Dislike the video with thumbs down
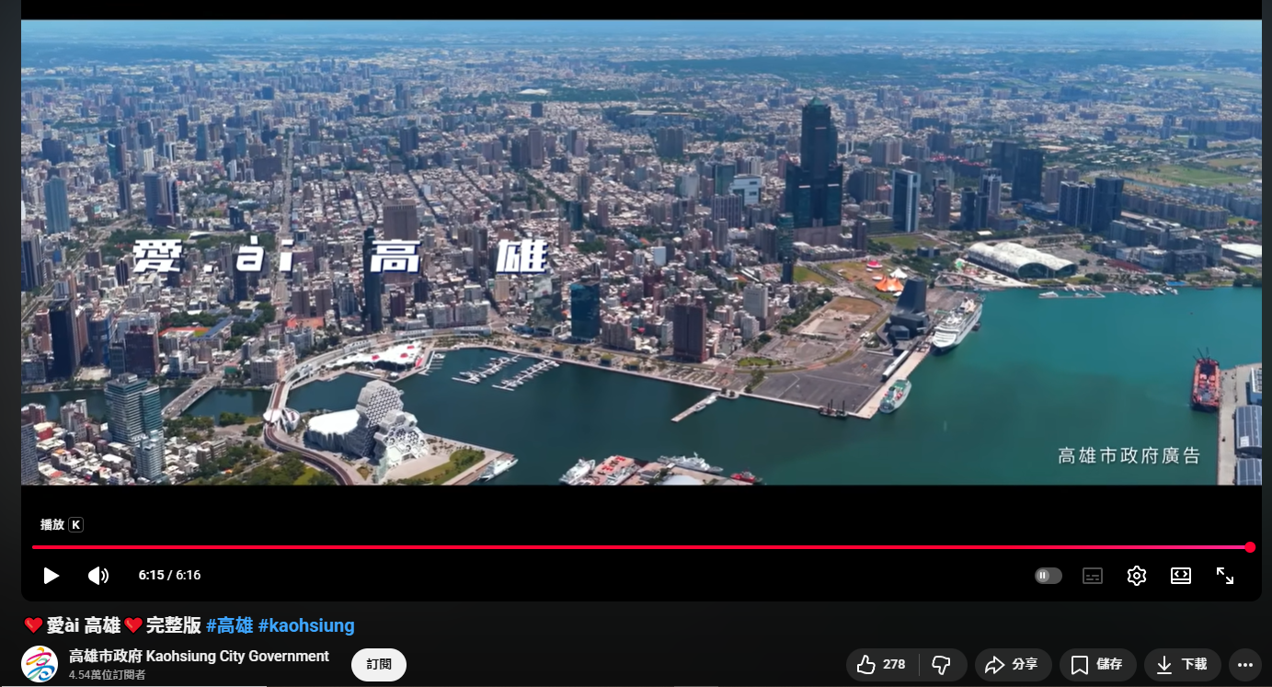 pyautogui.click(x=941, y=664)
